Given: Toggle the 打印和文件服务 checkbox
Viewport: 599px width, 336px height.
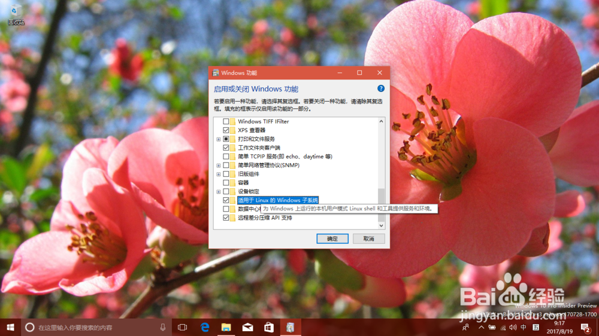Looking at the screenshot, I should point(226,139).
